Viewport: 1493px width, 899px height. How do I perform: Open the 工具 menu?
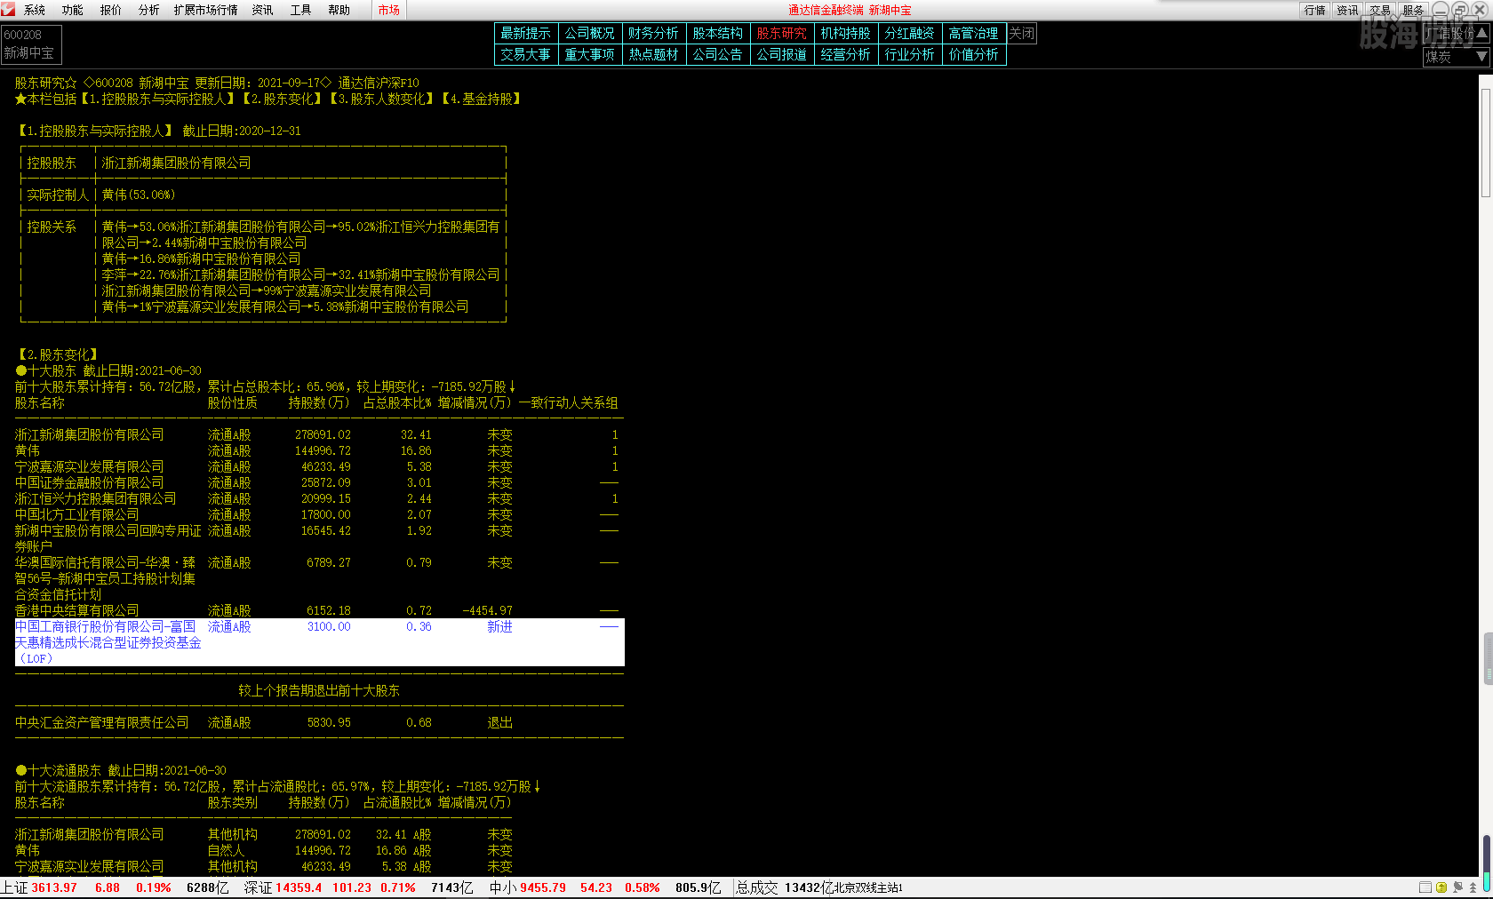[301, 10]
